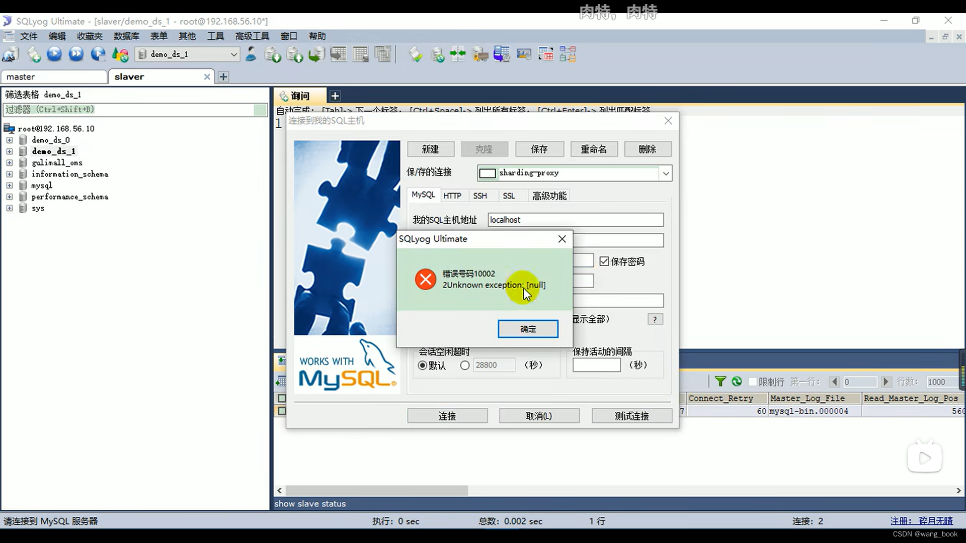Click the database with up-arrow export icon

click(x=295, y=54)
